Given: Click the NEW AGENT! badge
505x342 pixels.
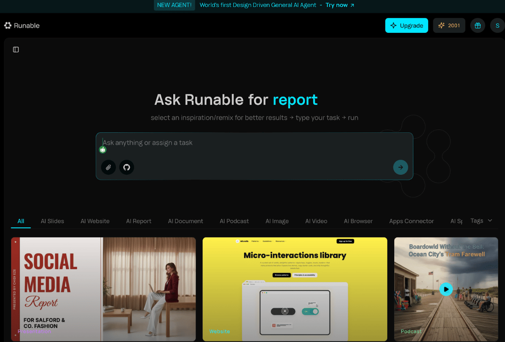Looking at the screenshot, I should click(x=174, y=5).
